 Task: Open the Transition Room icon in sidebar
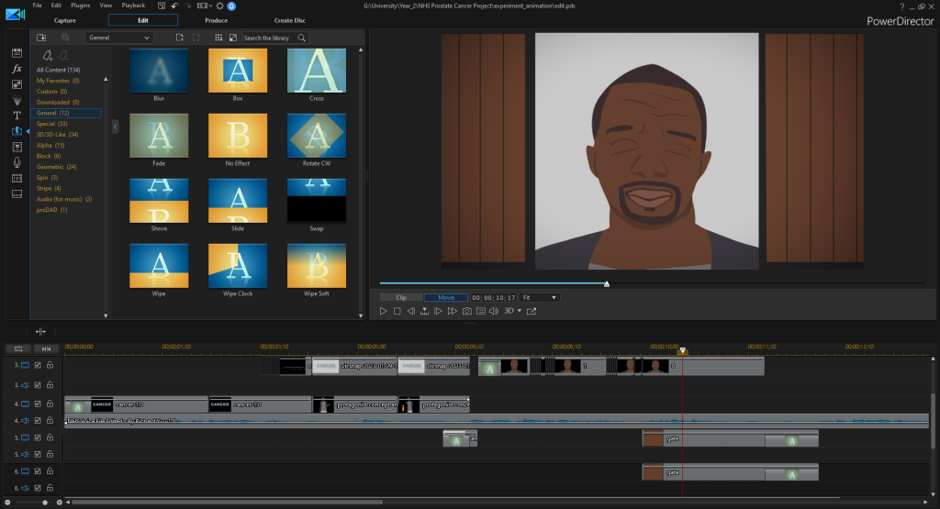[x=17, y=131]
